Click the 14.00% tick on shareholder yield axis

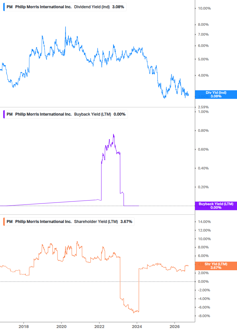(204, 222)
